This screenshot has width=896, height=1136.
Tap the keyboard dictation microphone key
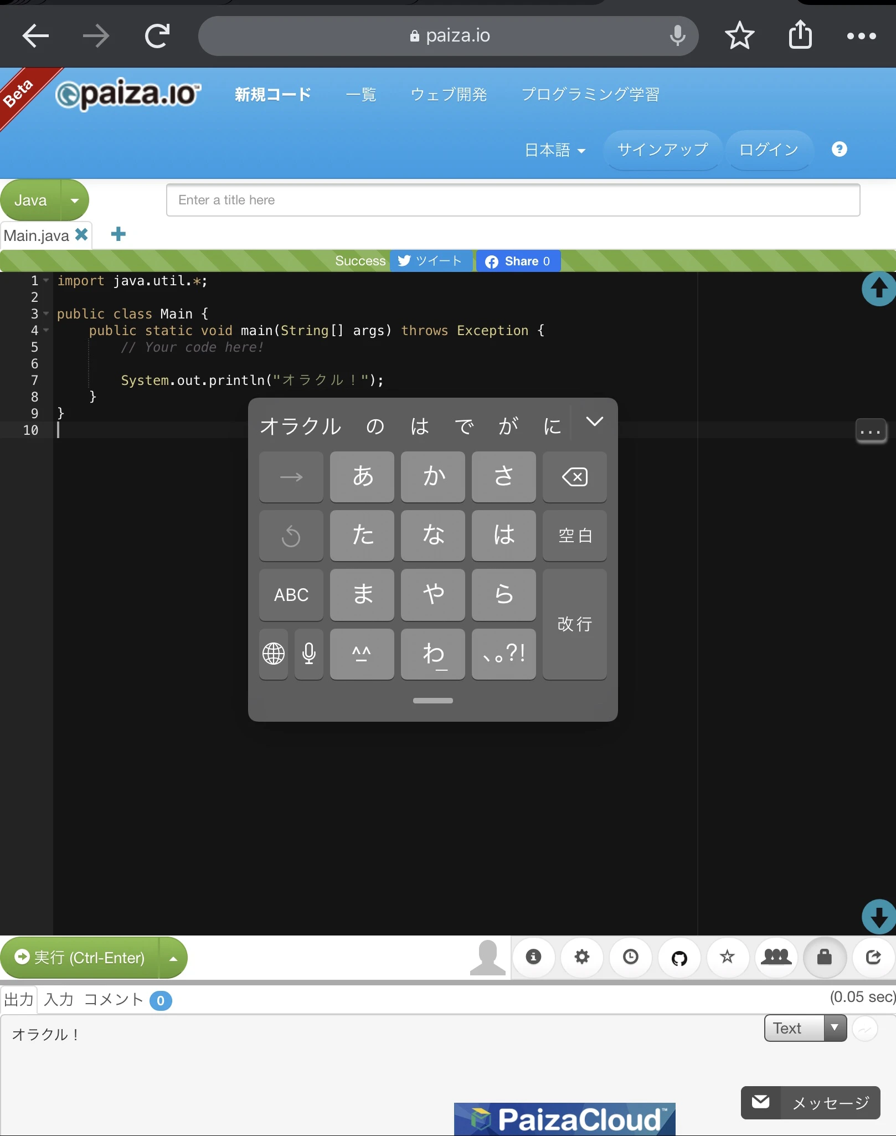point(309,654)
